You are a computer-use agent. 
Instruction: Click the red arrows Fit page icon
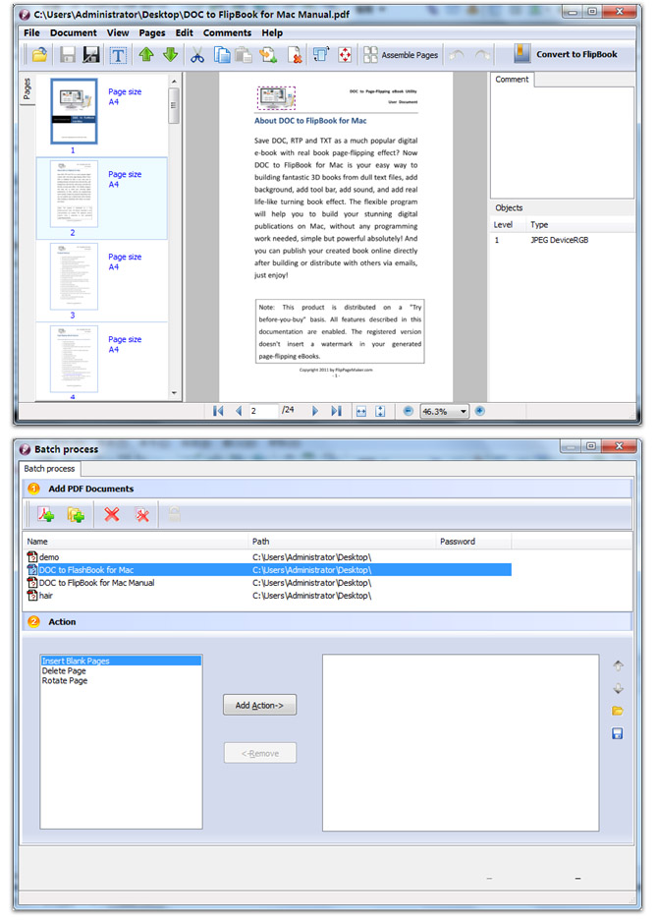click(345, 55)
